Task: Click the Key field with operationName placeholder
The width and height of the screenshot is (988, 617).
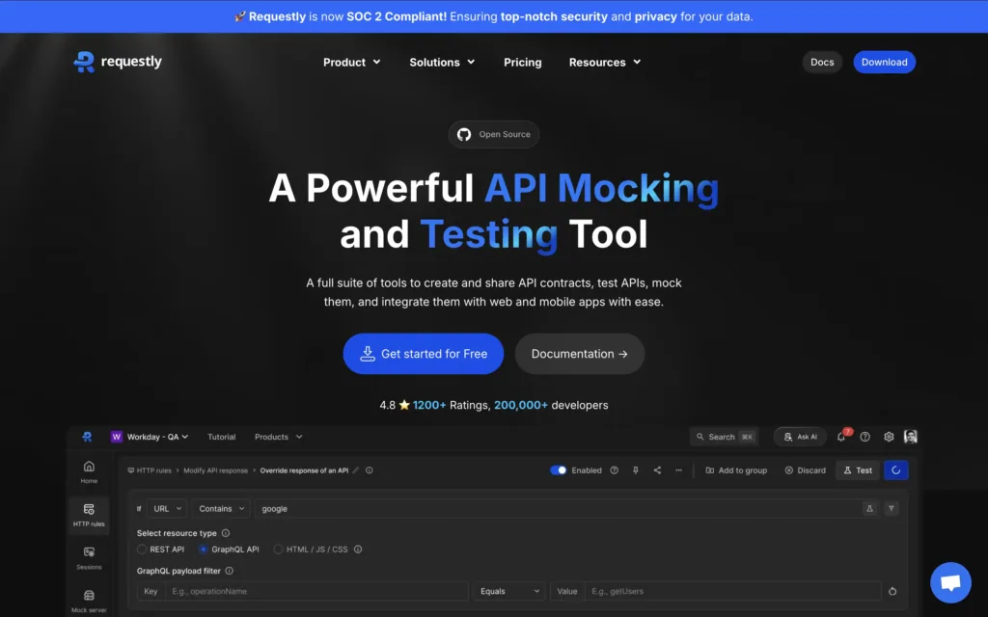Action: (x=316, y=591)
